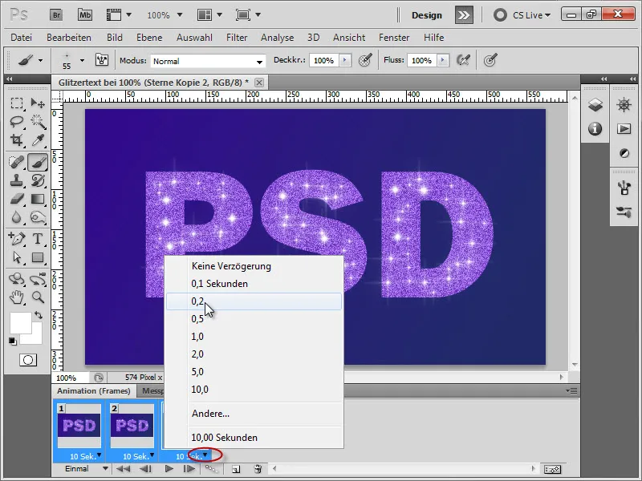
Task: Open frame 1 delay time dropdown
Action: point(99,455)
